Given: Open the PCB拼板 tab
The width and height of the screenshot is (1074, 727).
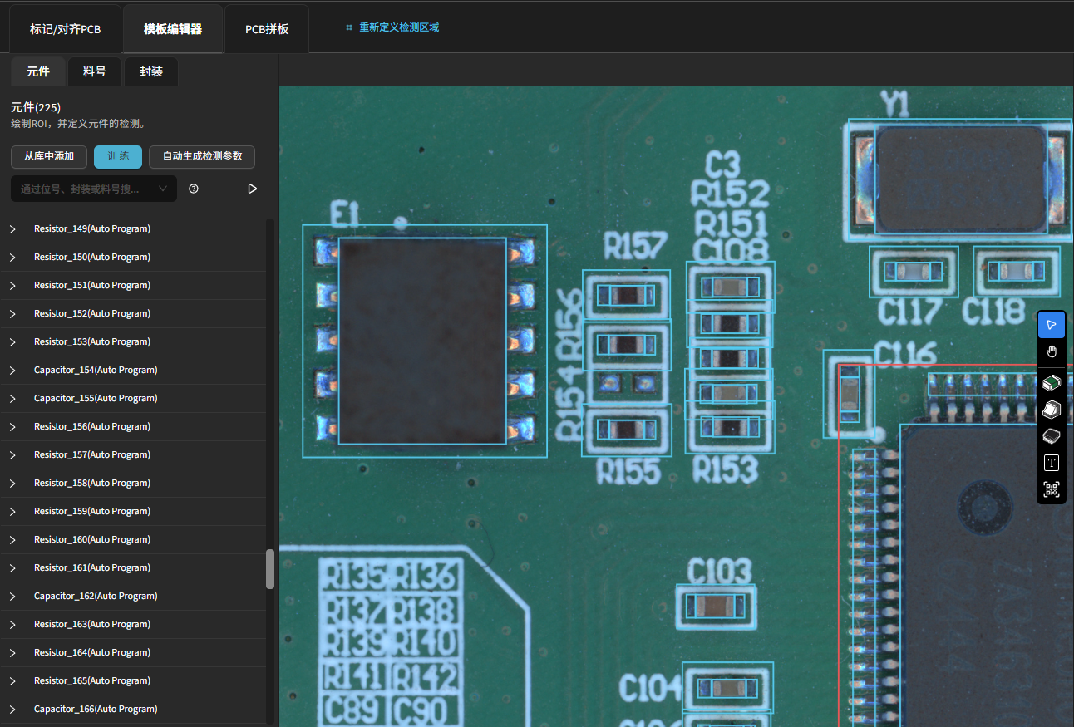Looking at the screenshot, I should pos(267,29).
